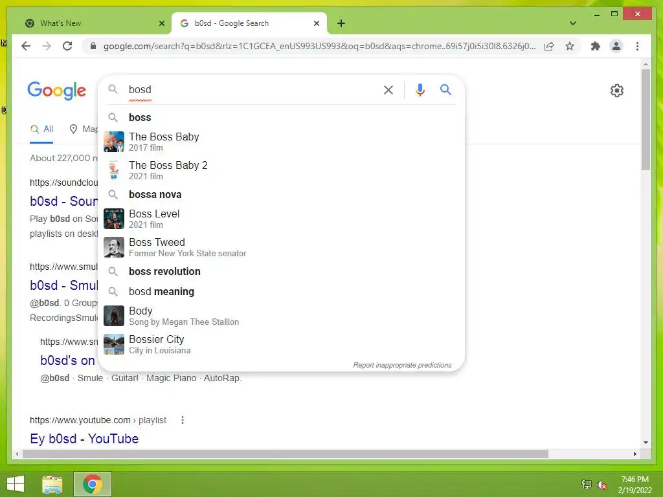This screenshot has height=497, width=663.
Task: Pick the 'bossa nova' suggestion
Action: click(281, 194)
